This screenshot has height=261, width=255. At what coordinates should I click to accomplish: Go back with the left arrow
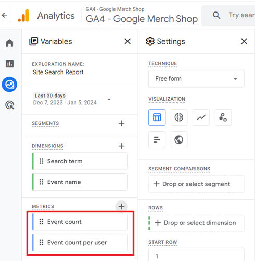click(5, 15)
